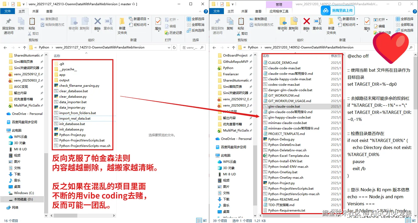
Task: Open the Open (打开) dropdown in right window ribbon
Action: click(x=381, y=20)
